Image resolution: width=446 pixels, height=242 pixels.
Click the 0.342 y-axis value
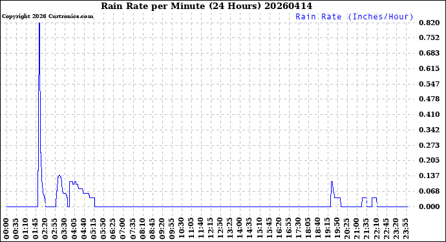pyautogui.click(x=429, y=130)
